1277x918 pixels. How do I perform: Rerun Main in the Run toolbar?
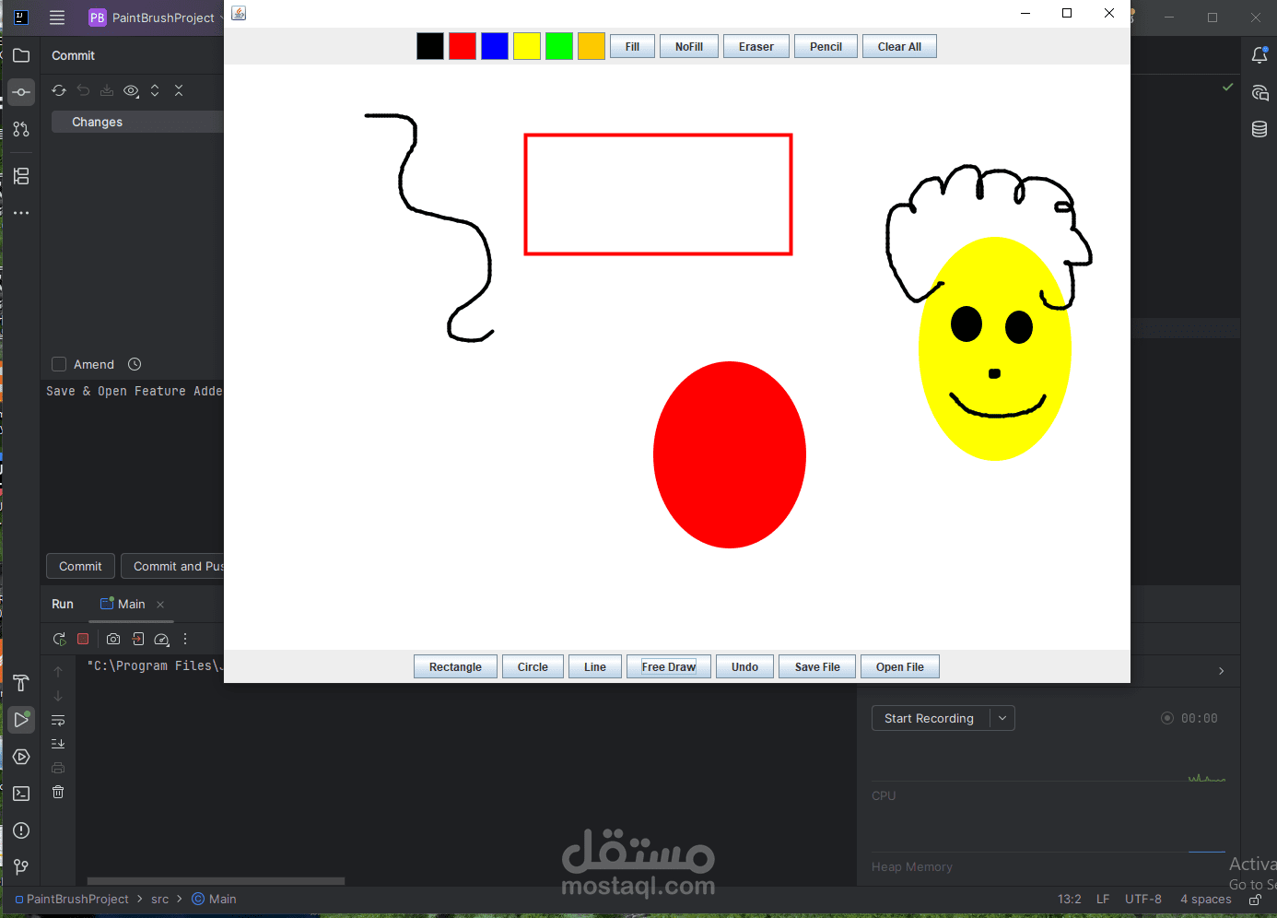point(59,639)
